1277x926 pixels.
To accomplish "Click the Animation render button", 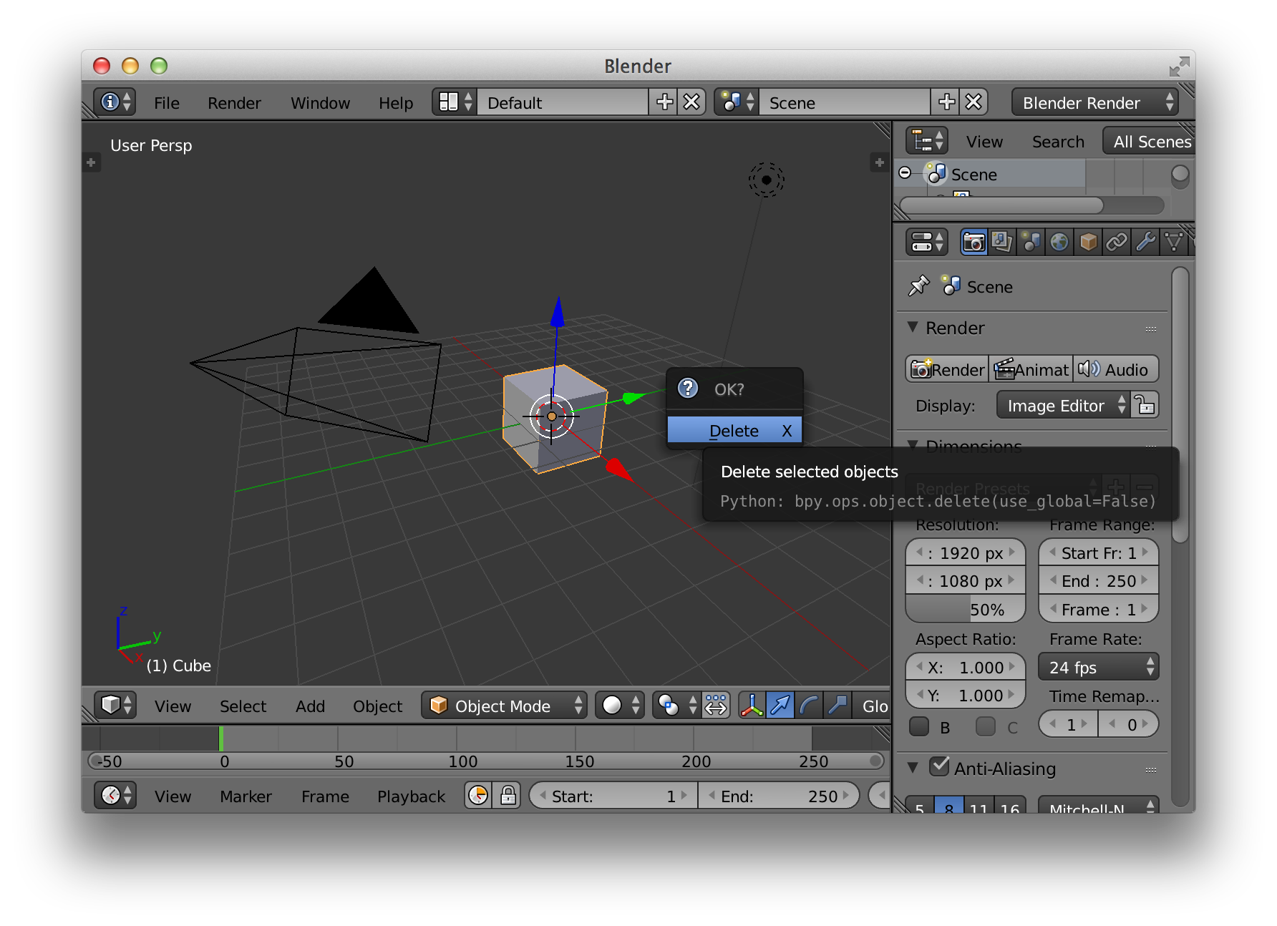I will click(1031, 369).
